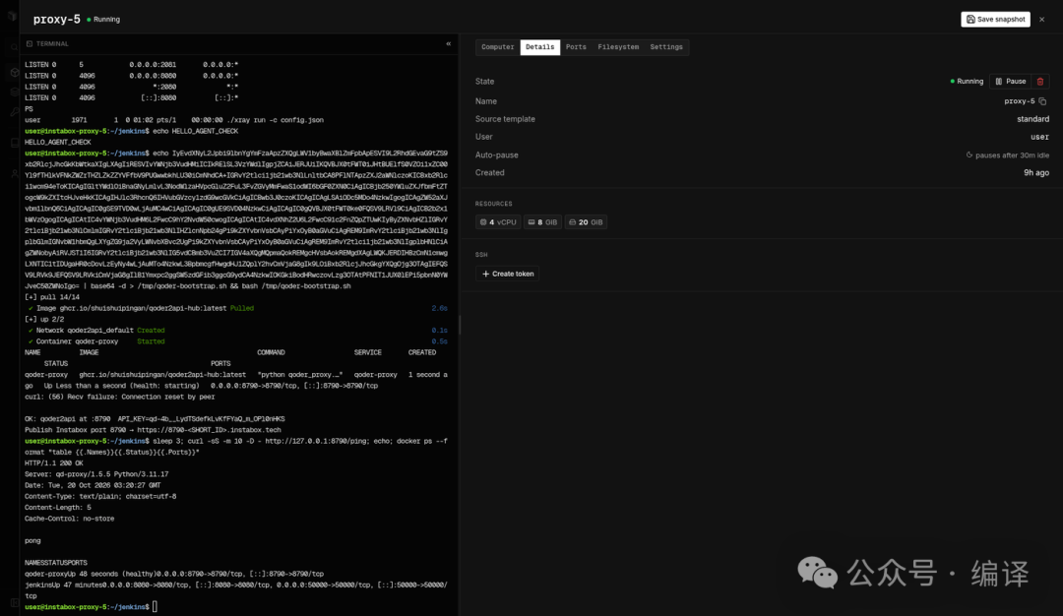Click Create token under SSH
Image resolution: width=1063 pixels, height=616 pixels.
click(508, 274)
